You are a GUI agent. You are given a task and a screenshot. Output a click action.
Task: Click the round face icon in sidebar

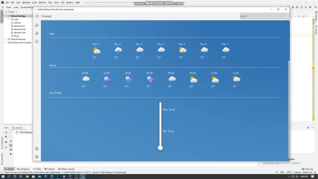click(x=37, y=41)
